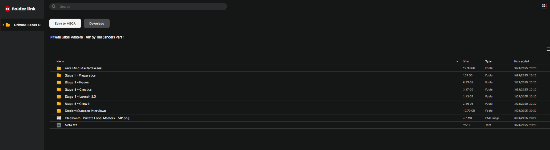Viewport: 550px width, 150px height.
Task: Expand the Private Label sidebar tree arrow
Action: [x=2, y=25]
